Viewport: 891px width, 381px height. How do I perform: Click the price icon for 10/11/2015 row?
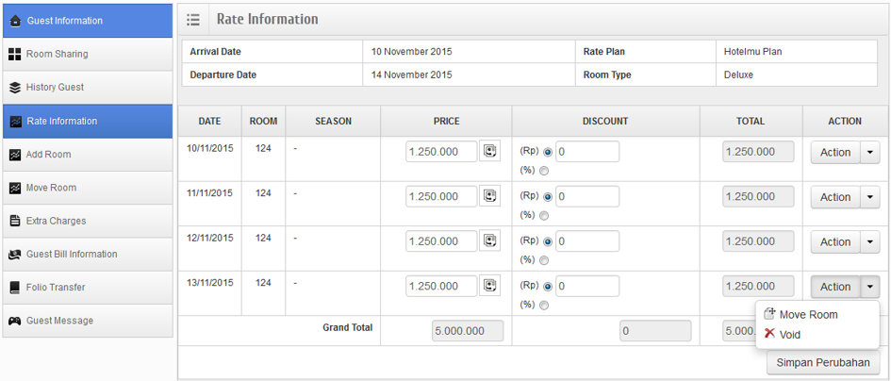[x=489, y=151]
